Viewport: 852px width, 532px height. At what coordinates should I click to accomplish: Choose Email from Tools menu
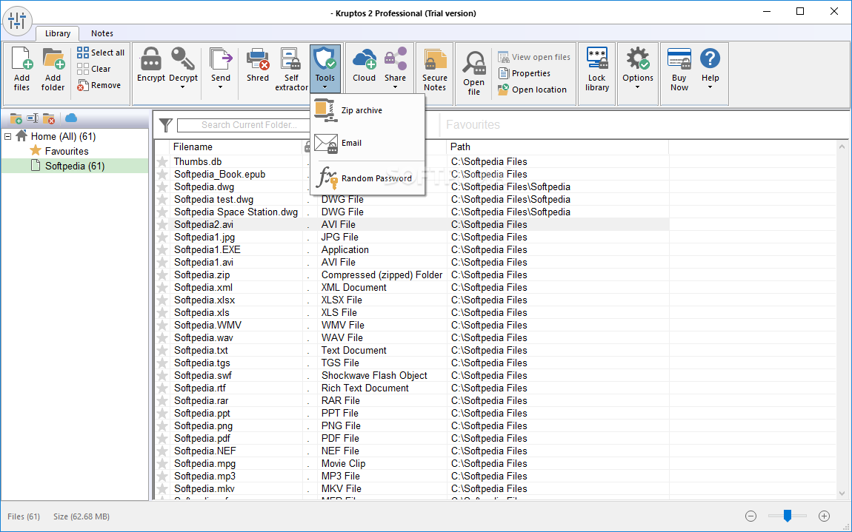pos(367,144)
